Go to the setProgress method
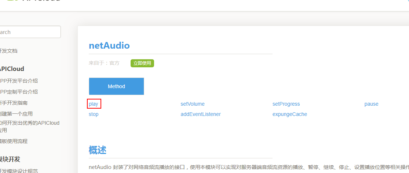Screen dimensions: 409x173 (x=286, y=104)
